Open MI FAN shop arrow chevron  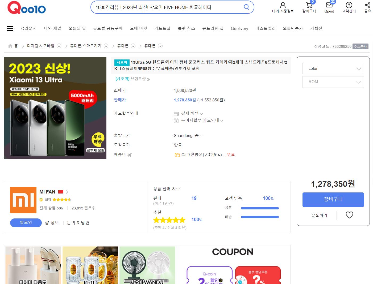[67, 192]
